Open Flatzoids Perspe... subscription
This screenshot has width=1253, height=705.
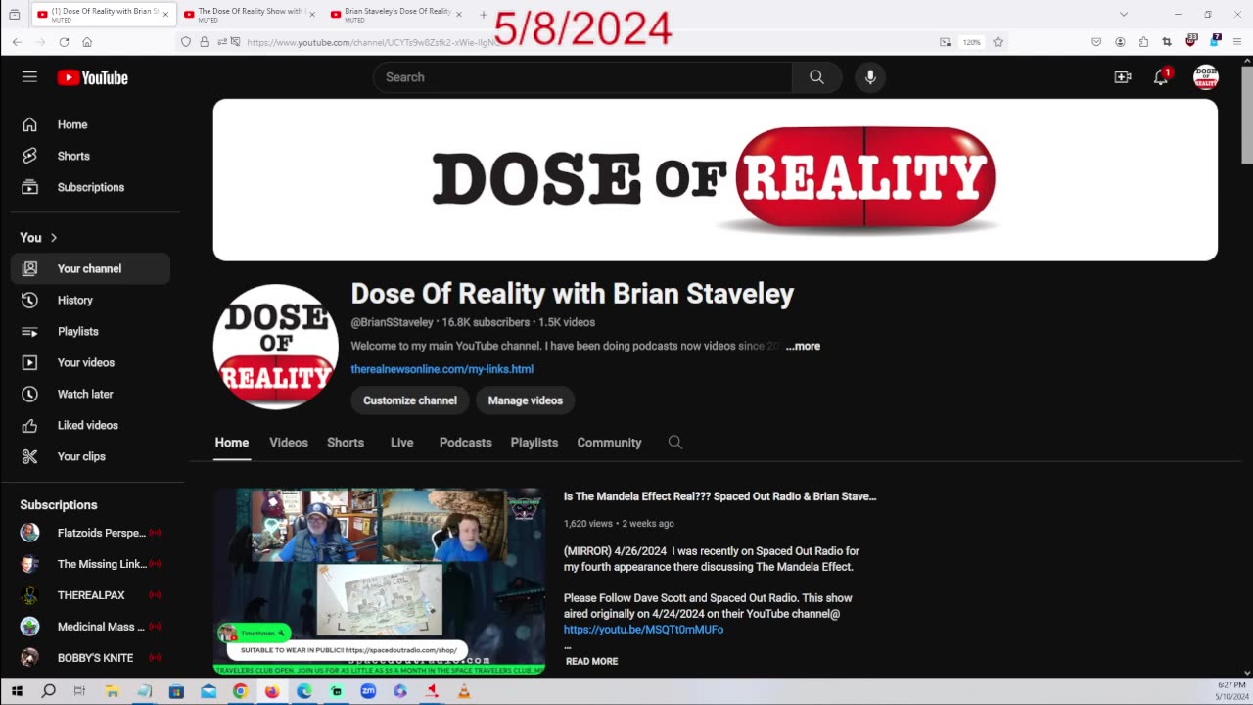pos(90,533)
